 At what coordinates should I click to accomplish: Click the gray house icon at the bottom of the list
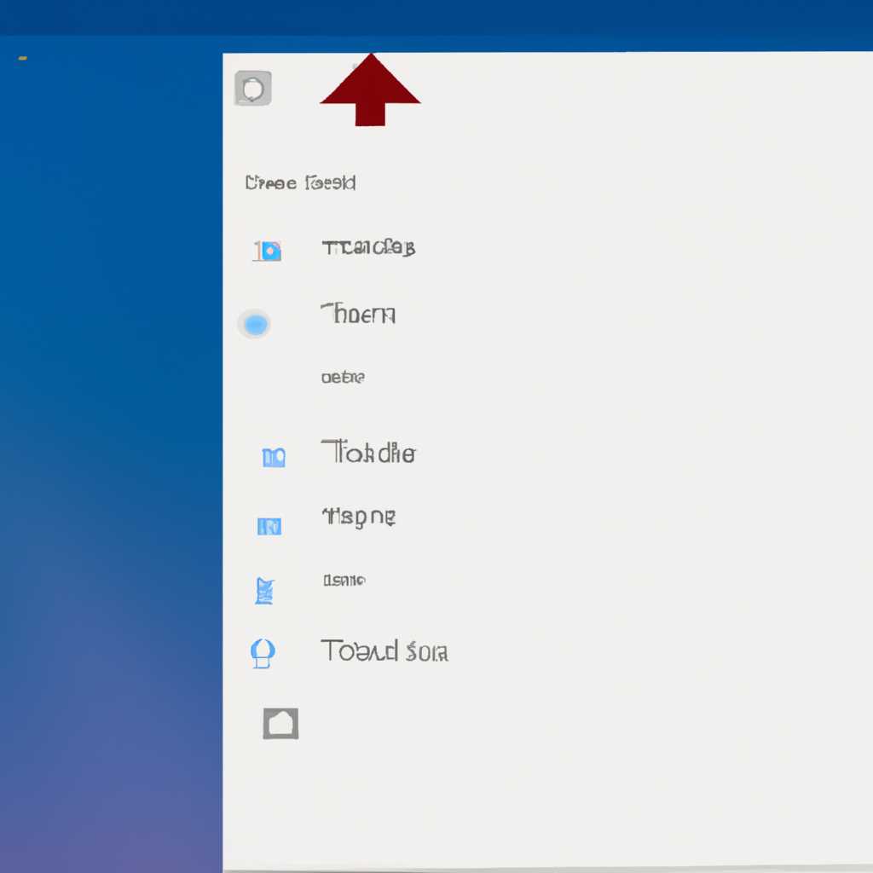[x=280, y=724]
